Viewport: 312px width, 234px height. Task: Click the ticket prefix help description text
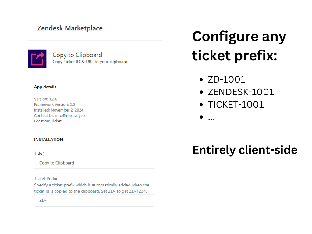pos(91,188)
